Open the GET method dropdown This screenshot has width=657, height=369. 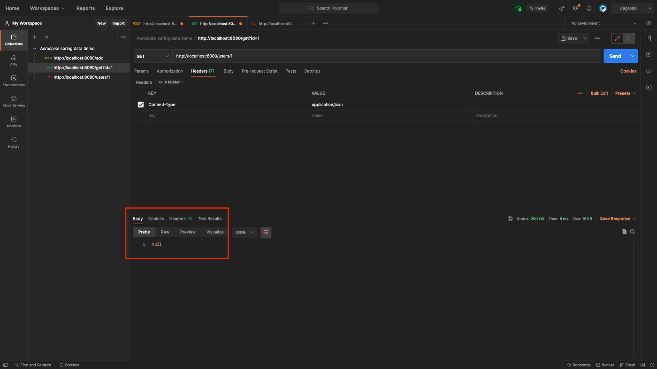[x=153, y=56]
